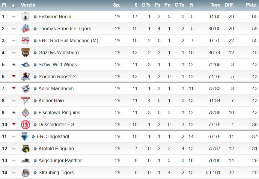Click the Düsseldorfer EG red lion logo
This screenshot has height=179, width=259.
click(25, 125)
